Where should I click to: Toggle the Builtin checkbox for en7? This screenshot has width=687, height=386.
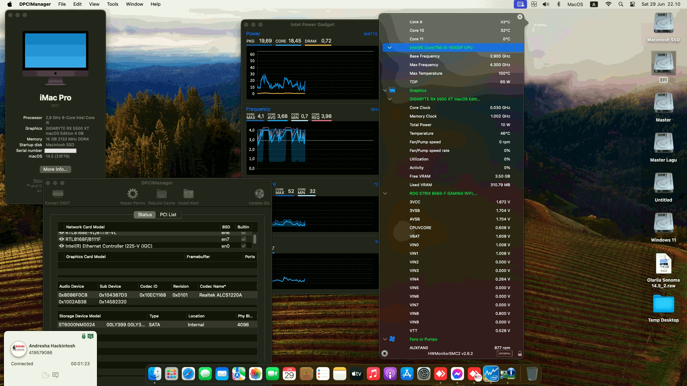pos(244,239)
